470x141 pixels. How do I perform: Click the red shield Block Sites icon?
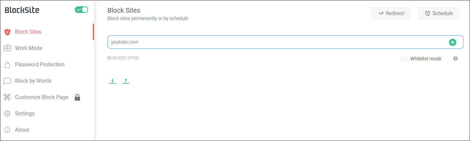click(7, 32)
